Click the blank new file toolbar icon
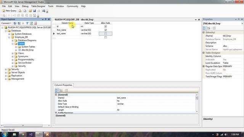 coord(25,11)
